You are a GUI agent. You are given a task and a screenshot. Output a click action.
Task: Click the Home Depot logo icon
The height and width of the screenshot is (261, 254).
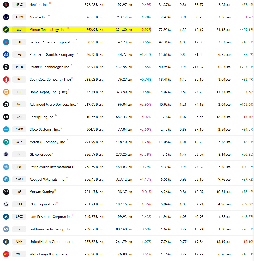[x=6, y=92]
